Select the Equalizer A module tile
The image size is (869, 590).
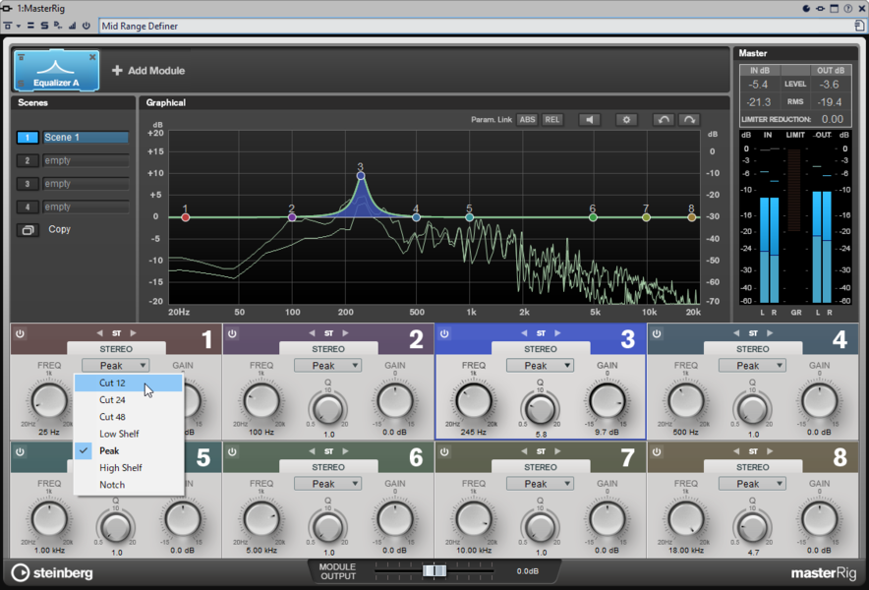coord(57,71)
